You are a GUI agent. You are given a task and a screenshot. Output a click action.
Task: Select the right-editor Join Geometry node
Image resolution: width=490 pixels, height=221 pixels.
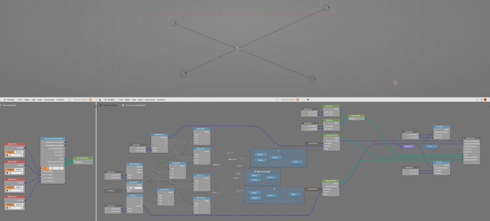point(356,118)
